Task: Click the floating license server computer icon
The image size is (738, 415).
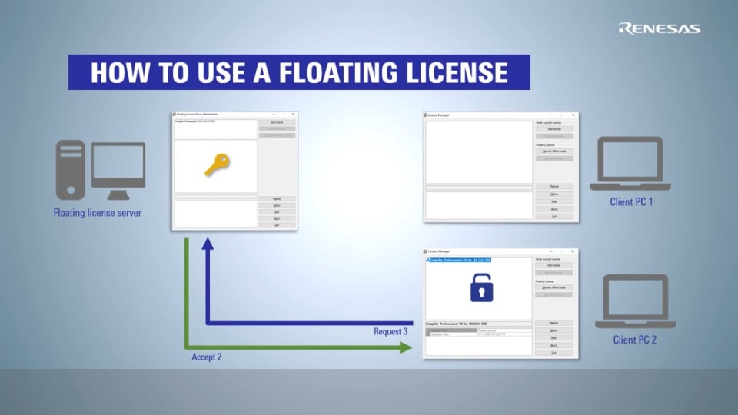Action: (x=97, y=169)
